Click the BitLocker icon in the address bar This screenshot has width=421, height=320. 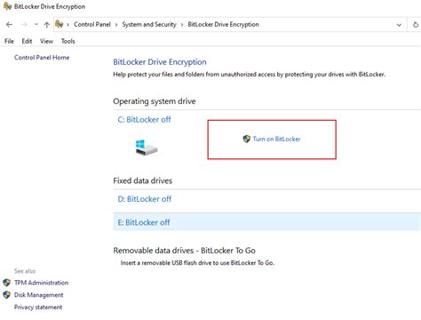[x=60, y=24]
